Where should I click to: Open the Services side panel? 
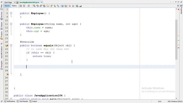click(x=1, y=16)
